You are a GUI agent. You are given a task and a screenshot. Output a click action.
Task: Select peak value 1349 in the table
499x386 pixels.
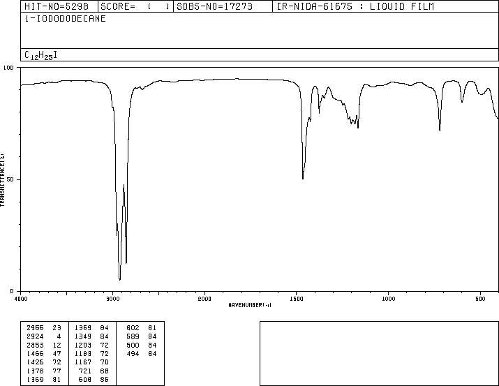[83, 336]
